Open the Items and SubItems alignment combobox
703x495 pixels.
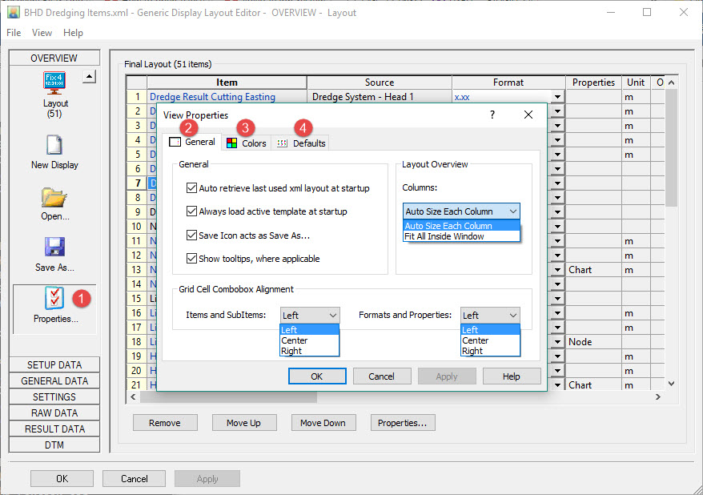[x=310, y=316]
